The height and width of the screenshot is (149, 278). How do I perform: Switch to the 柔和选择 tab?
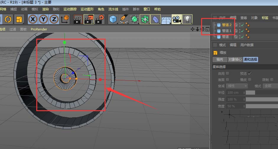click(x=251, y=59)
